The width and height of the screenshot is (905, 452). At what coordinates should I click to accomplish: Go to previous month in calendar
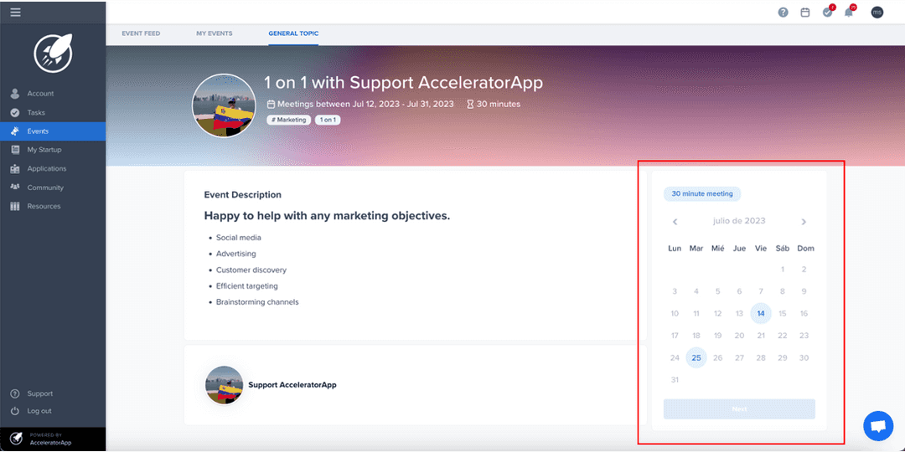pyautogui.click(x=675, y=221)
